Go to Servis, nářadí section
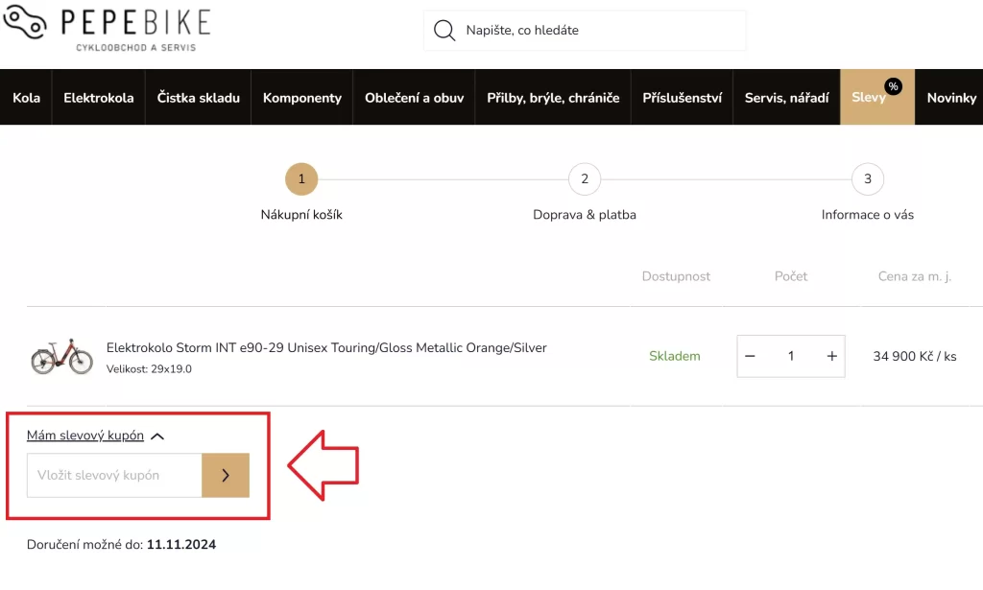 tap(786, 98)
